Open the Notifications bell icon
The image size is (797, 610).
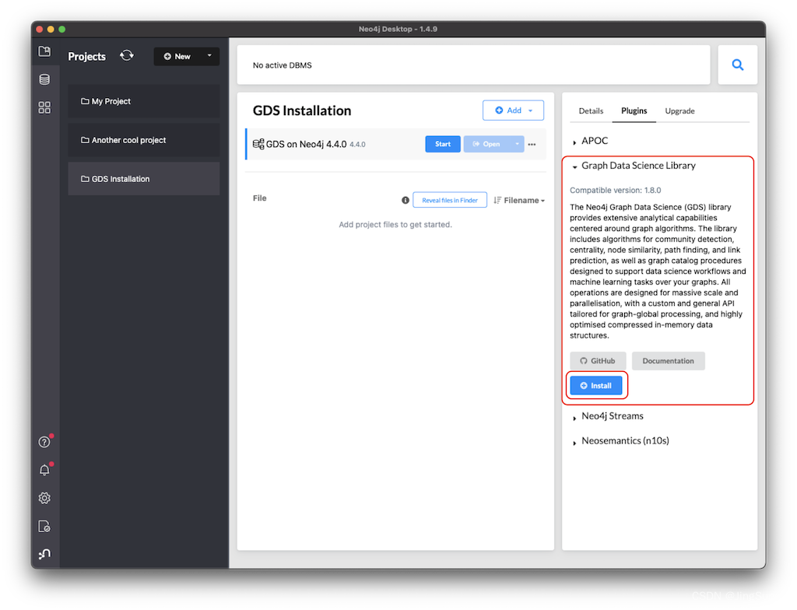tap(44, 470)
